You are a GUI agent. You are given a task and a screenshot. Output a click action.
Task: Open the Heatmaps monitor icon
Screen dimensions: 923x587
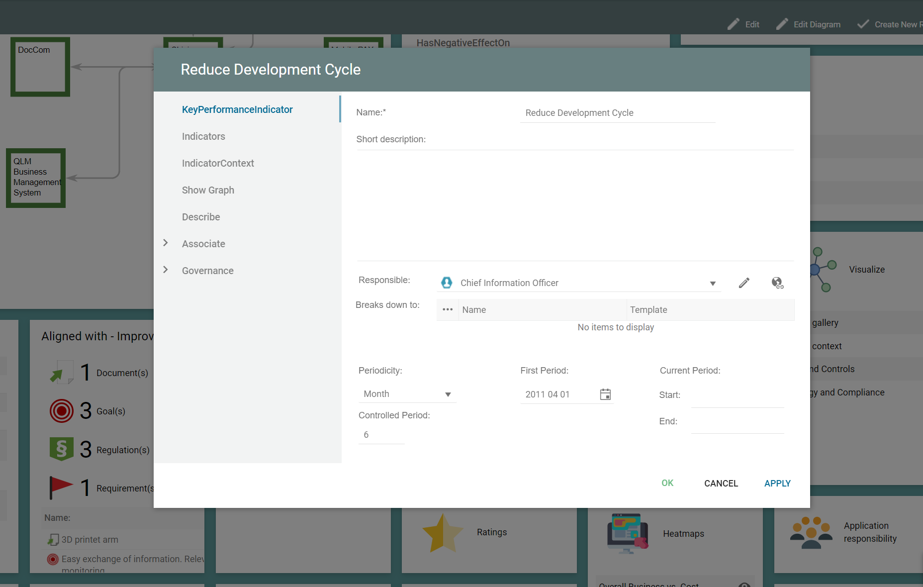tap(628, 533)
